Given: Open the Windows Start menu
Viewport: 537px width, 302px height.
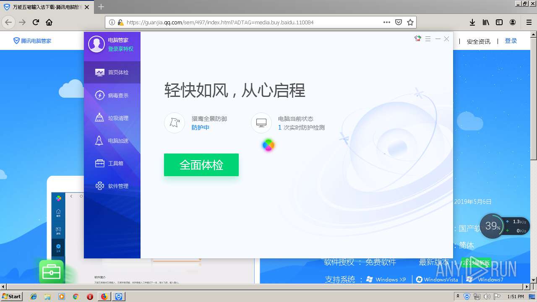Looking at the screenshot, I should [x=12, y=296].
